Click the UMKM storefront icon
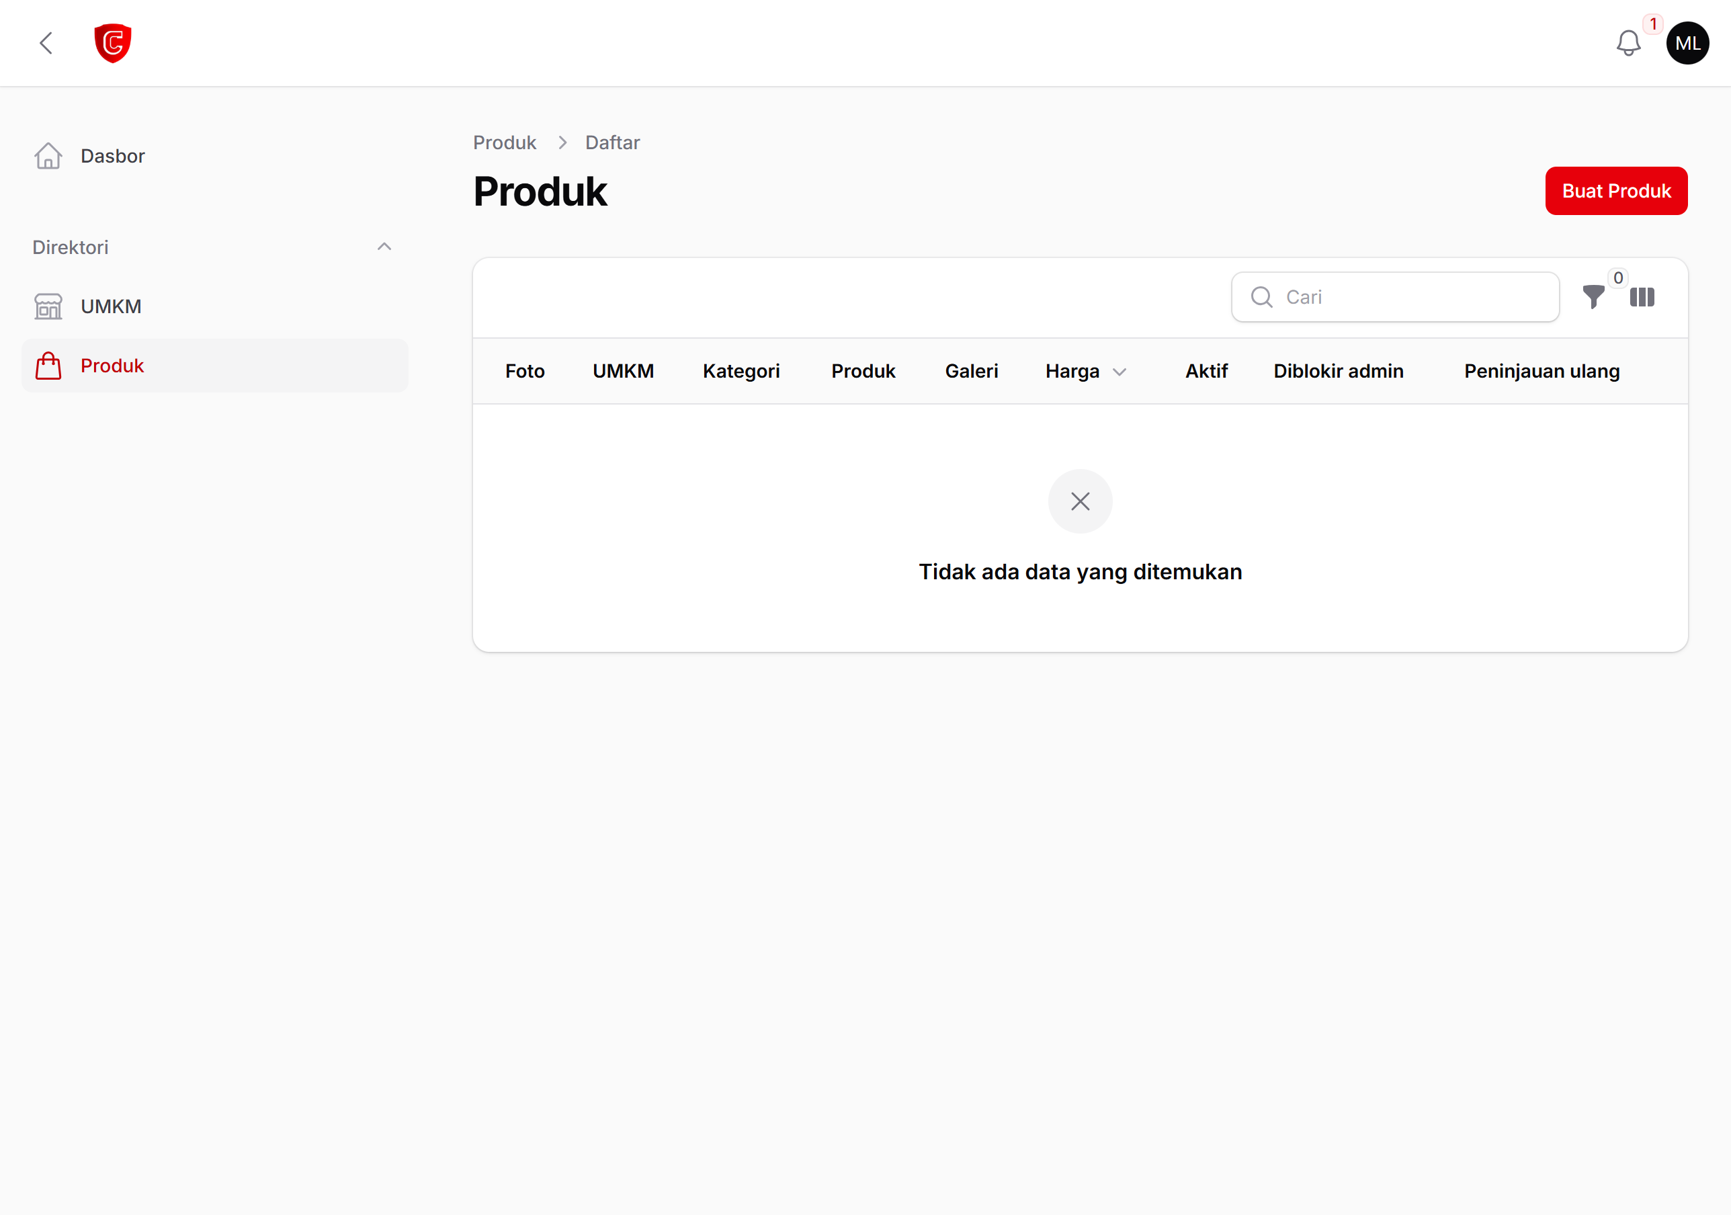Screen dimensions: 1731x1215 pyautogui.click(x=48, y=306)
